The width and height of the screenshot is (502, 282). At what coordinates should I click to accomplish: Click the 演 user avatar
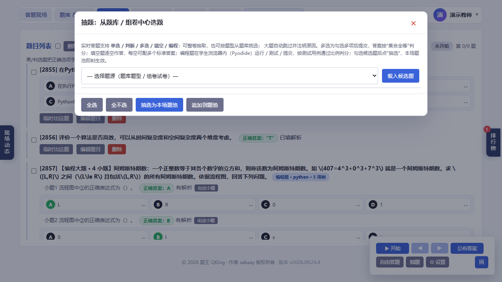pyautogui.click(x=440, y=15)
